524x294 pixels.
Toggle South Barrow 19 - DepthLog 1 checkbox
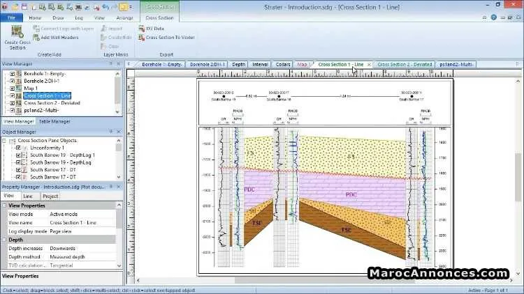click(x=18, y=155)
